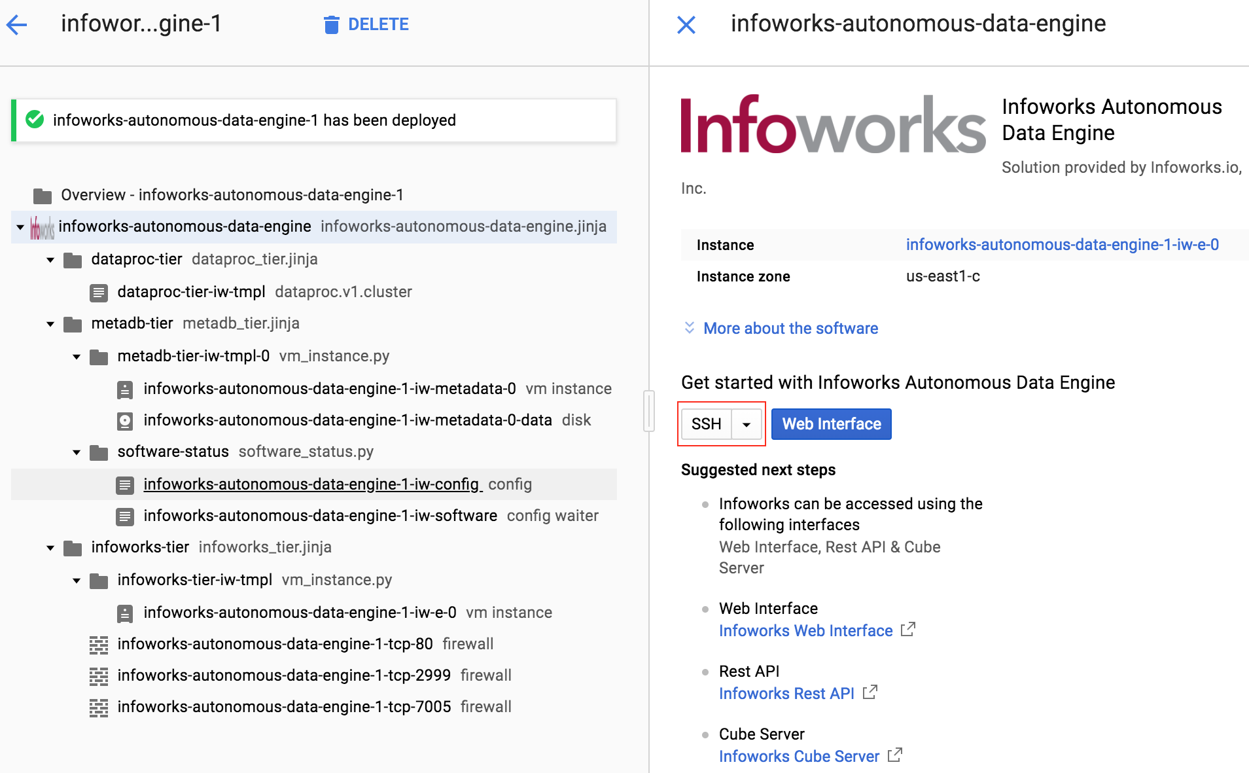Select infoworks-autonomous-data-engine jinja tree row

(x=314, y=226)
